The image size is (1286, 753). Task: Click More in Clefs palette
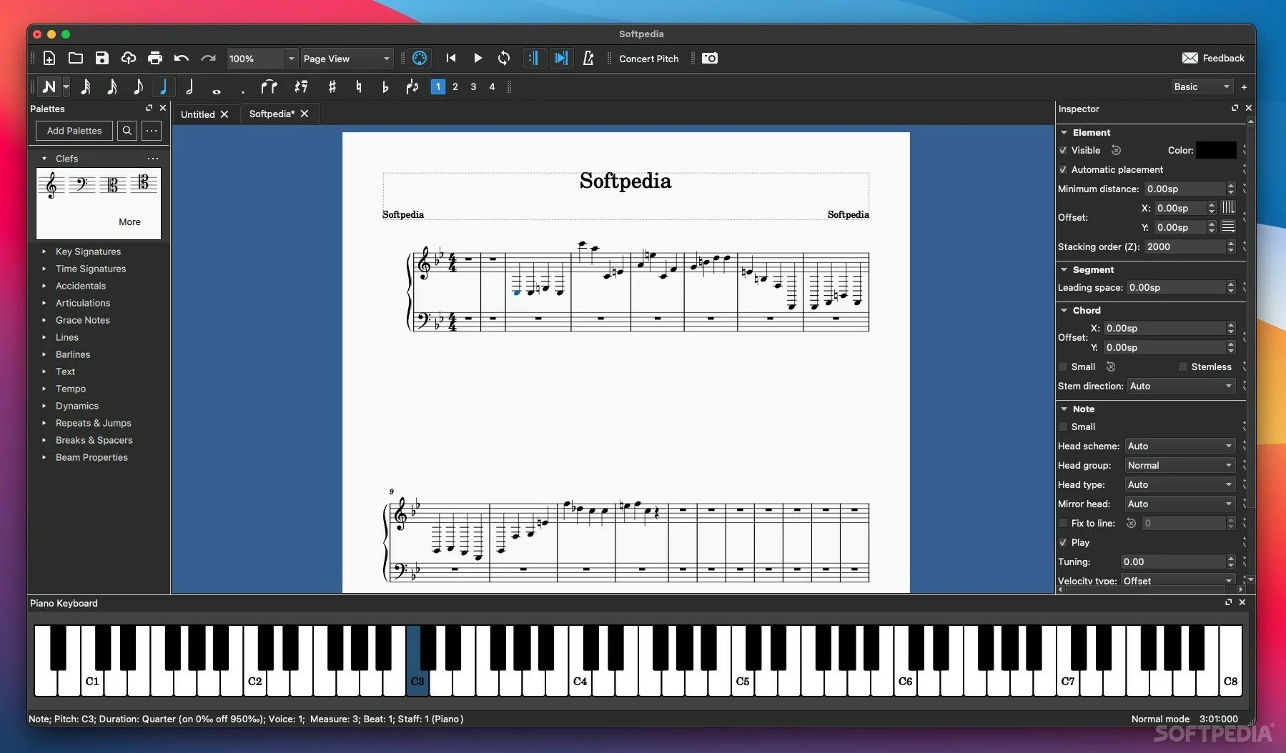click(129, 222)
